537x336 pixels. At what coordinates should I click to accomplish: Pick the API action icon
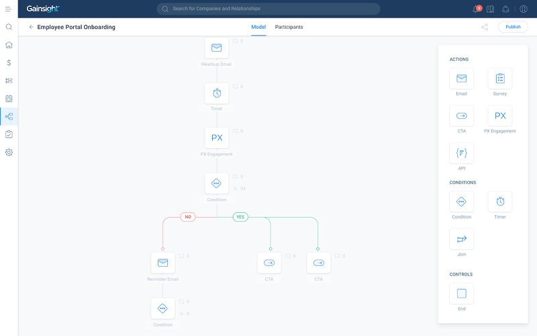coord(461,153)
